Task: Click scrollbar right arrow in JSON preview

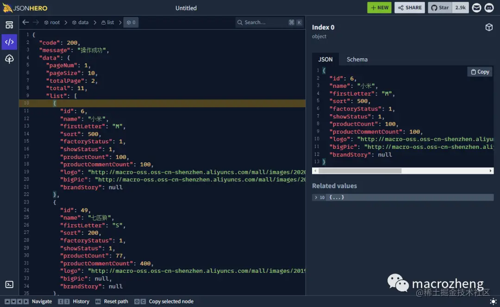Action: click(x=490, y=171)
